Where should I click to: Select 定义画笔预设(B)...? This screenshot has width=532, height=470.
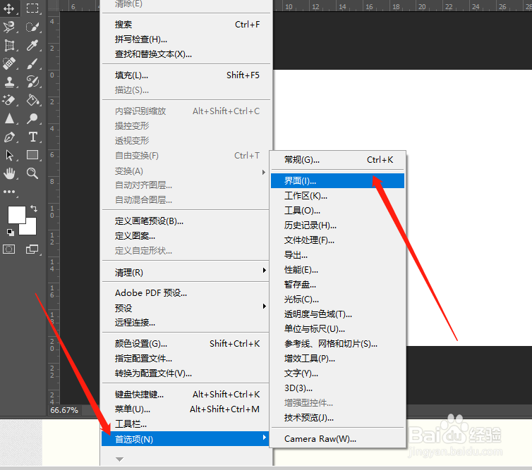(186, 221)
